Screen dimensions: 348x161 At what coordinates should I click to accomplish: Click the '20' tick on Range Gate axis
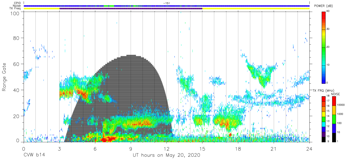click(17, 116)
